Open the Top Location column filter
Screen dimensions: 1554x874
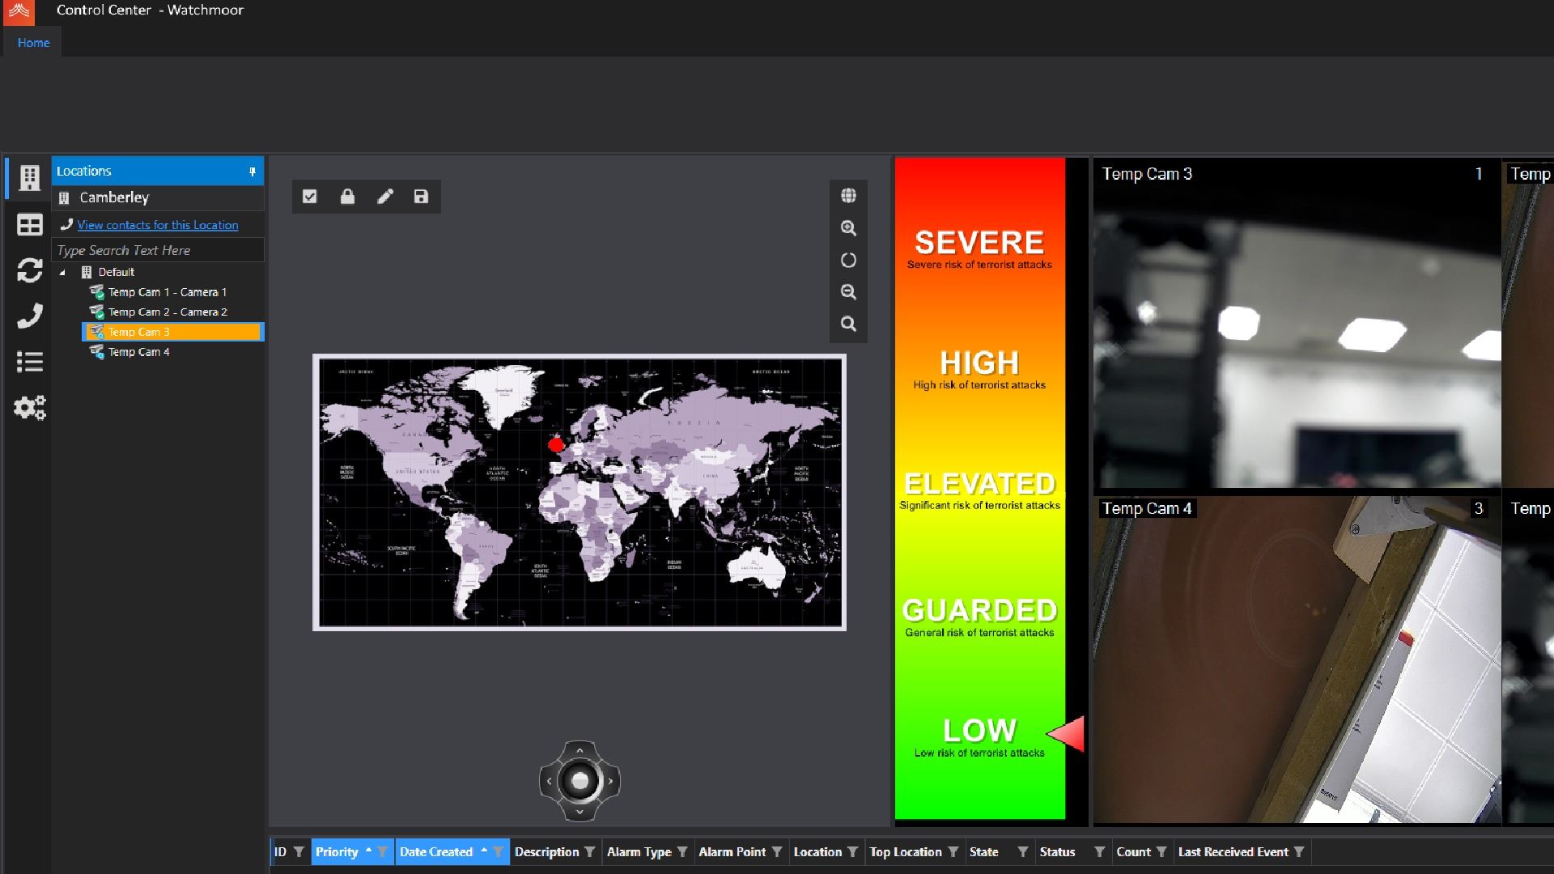(953, 852)
